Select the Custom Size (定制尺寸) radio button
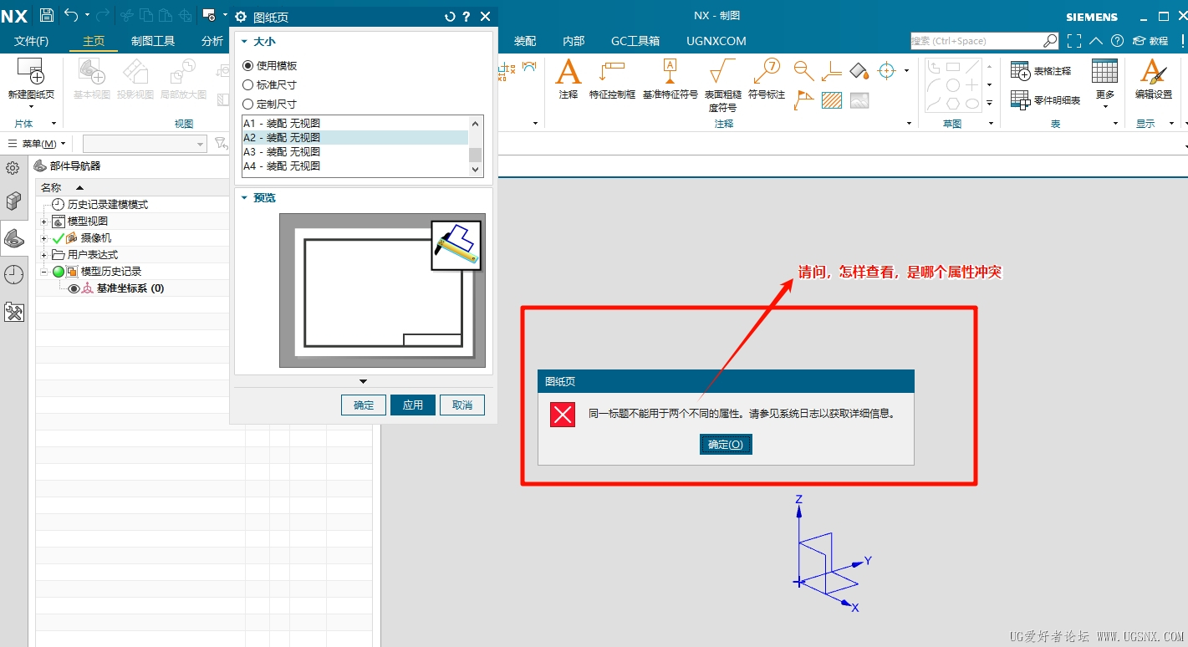Image resolution: width=1188 pixels, height=647 pixels. point(247,104)
